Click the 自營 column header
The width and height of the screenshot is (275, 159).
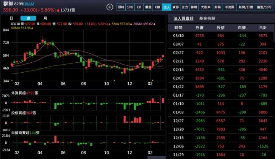[x=242, y=28]
